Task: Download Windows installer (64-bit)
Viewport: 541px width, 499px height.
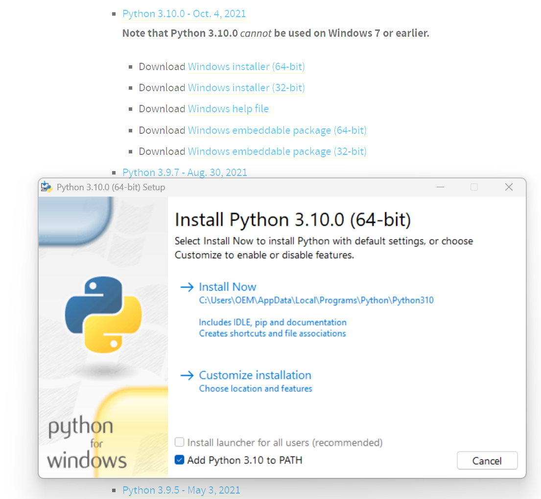Action: click(246, 66)
